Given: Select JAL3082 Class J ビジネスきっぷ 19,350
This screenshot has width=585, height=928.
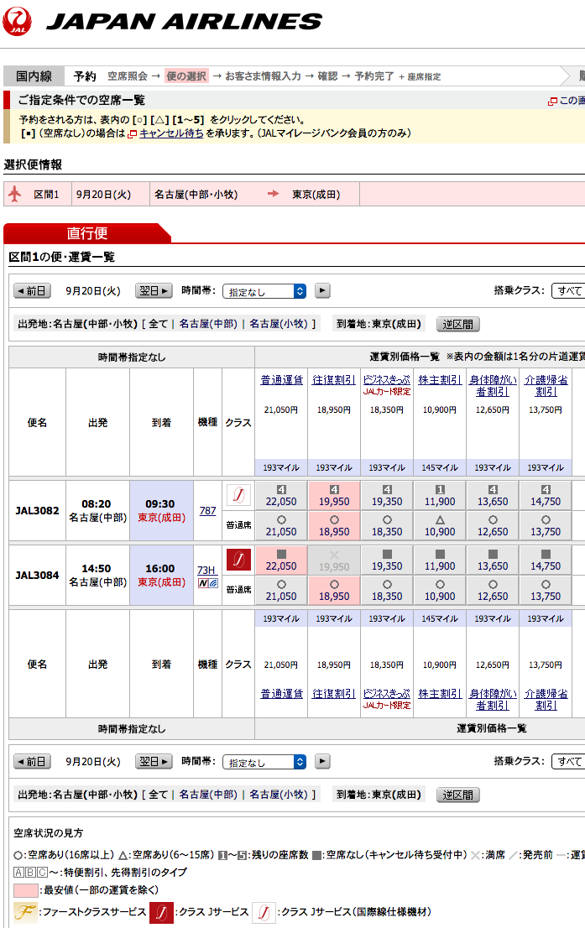Looking at the screenshot, I should [387, 496].
